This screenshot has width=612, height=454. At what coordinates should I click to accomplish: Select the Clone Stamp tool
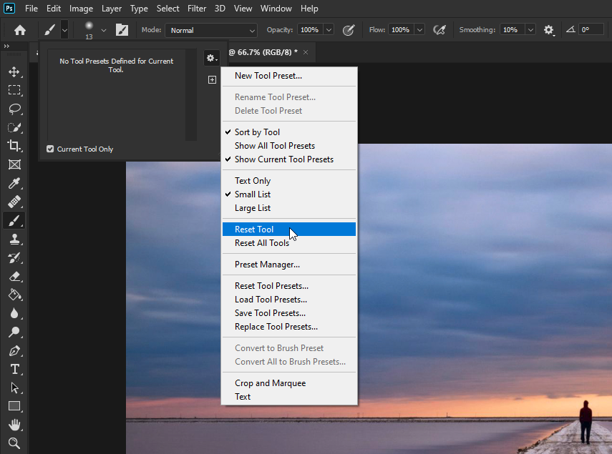tap(14, 239)
